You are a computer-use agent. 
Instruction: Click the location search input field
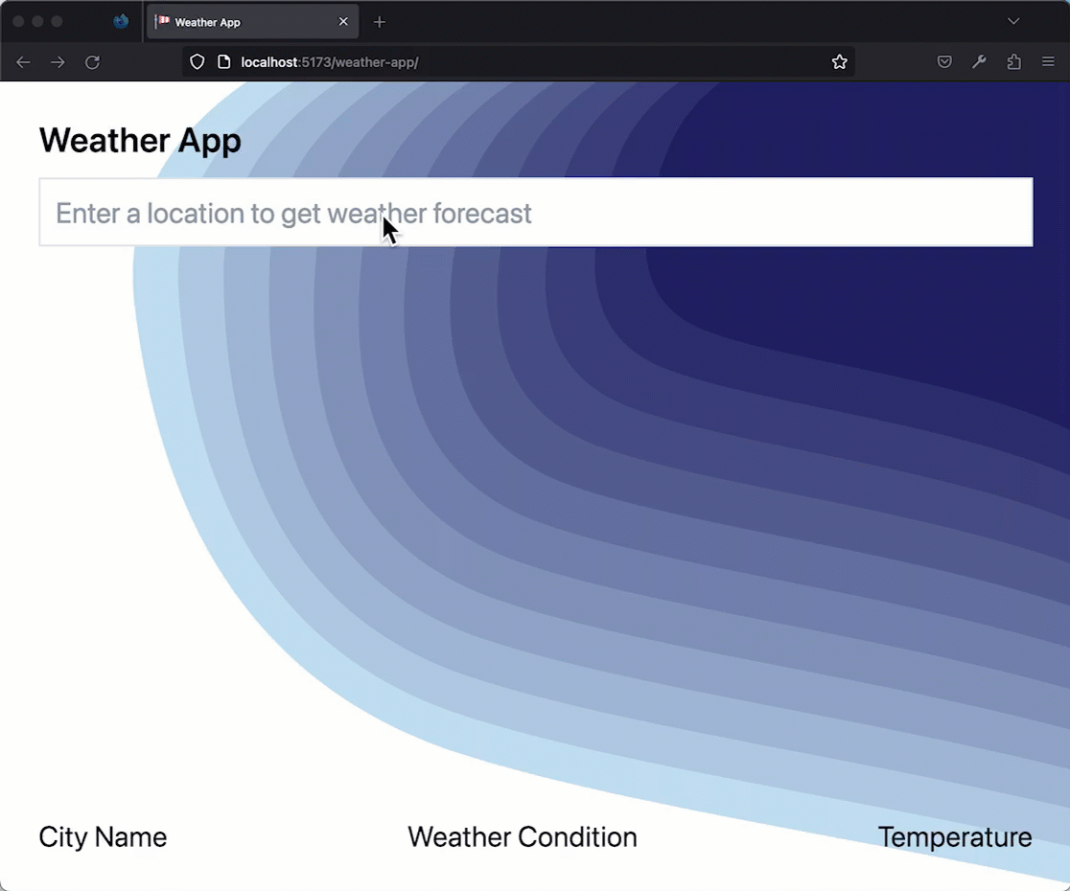point(535,212)
